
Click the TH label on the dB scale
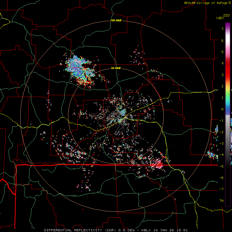click(221, 201)
